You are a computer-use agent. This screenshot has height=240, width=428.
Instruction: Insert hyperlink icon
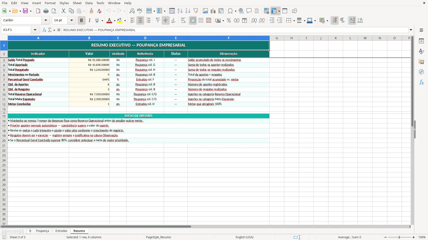(x=241, y=11)
